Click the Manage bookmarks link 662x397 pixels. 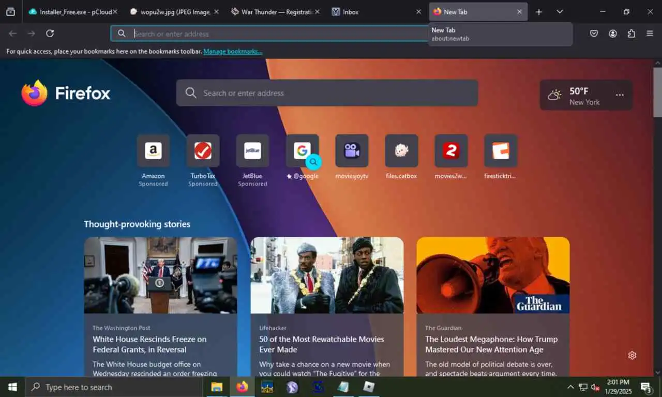233,52
